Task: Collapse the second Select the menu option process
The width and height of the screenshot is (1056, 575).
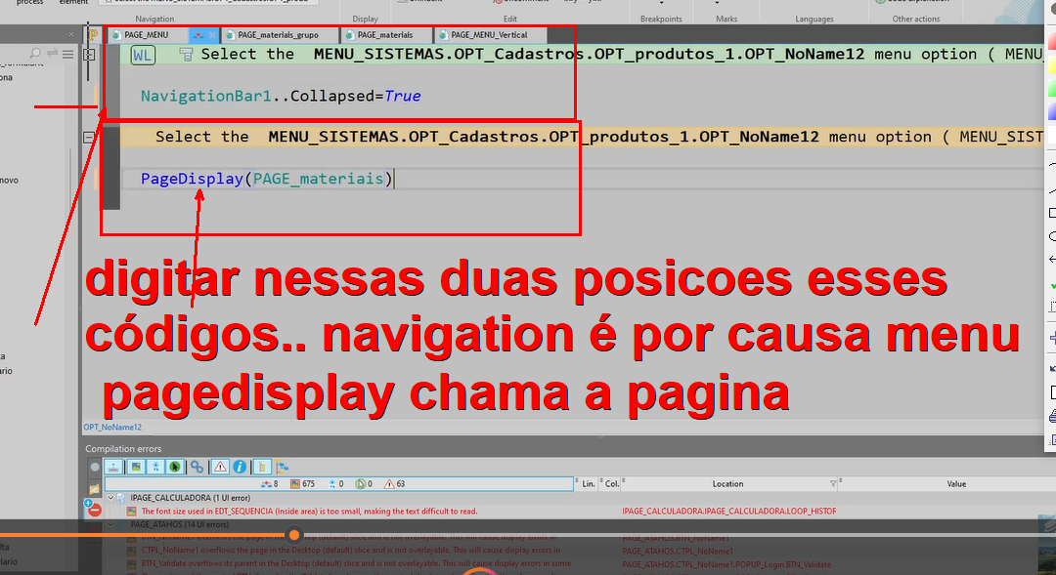Action: click(x=89, y=138)
